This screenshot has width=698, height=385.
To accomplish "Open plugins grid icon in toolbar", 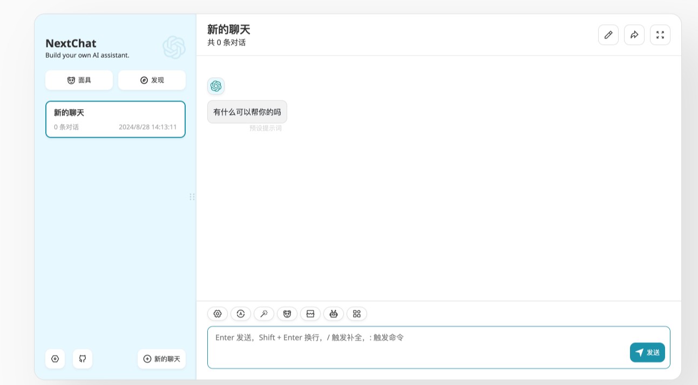I will coord(357,314).
